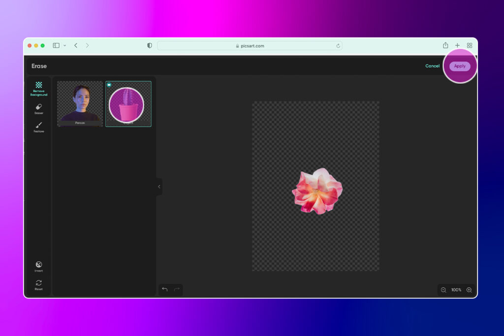
Task: Zoom in on the canvas
Action: [468, 290]
